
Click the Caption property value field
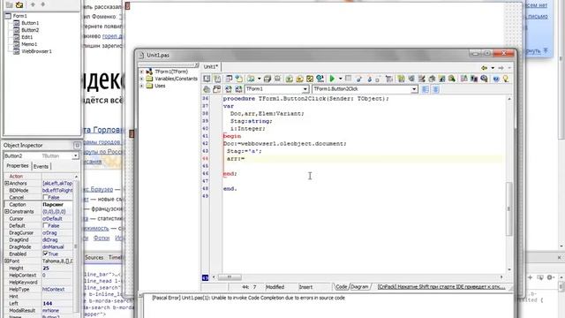coord(57,204)
